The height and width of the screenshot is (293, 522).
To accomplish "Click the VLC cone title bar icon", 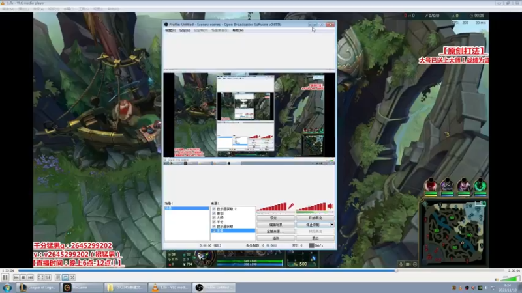I will tap(3, 3).
